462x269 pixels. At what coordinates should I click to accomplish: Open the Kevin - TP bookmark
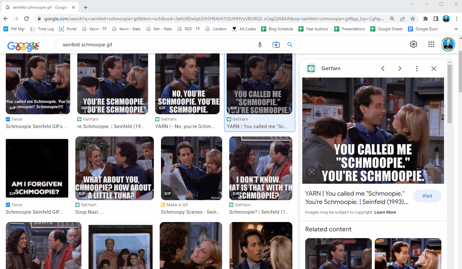pyautogui.click(x=94, y=29)
